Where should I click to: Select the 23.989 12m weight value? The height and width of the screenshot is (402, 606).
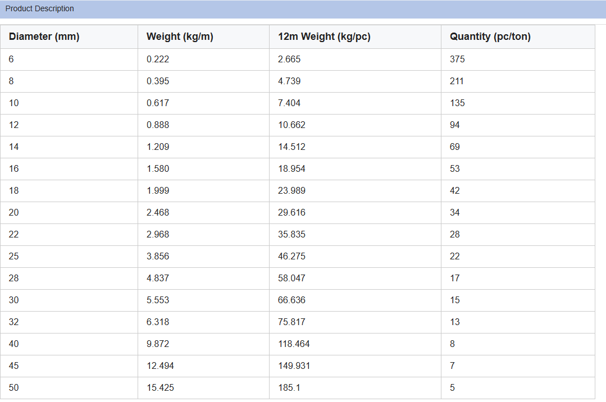click(x=291, y=191)
